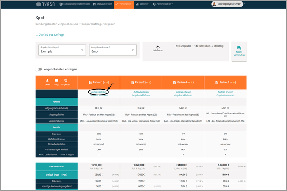
Task: Export the comparison as Png image
Action: [57, 81]
